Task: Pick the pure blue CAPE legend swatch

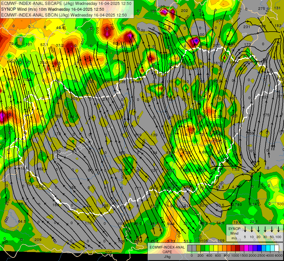Action: coord(259,248)
